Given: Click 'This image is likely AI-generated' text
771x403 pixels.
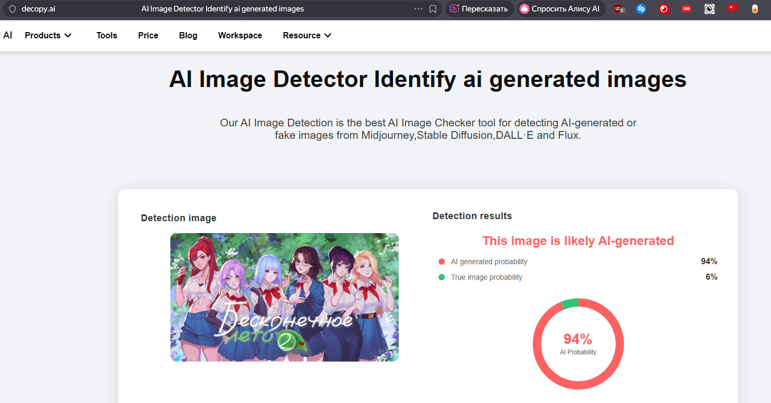Looking at the screenshot, I should tap(578, 241).
